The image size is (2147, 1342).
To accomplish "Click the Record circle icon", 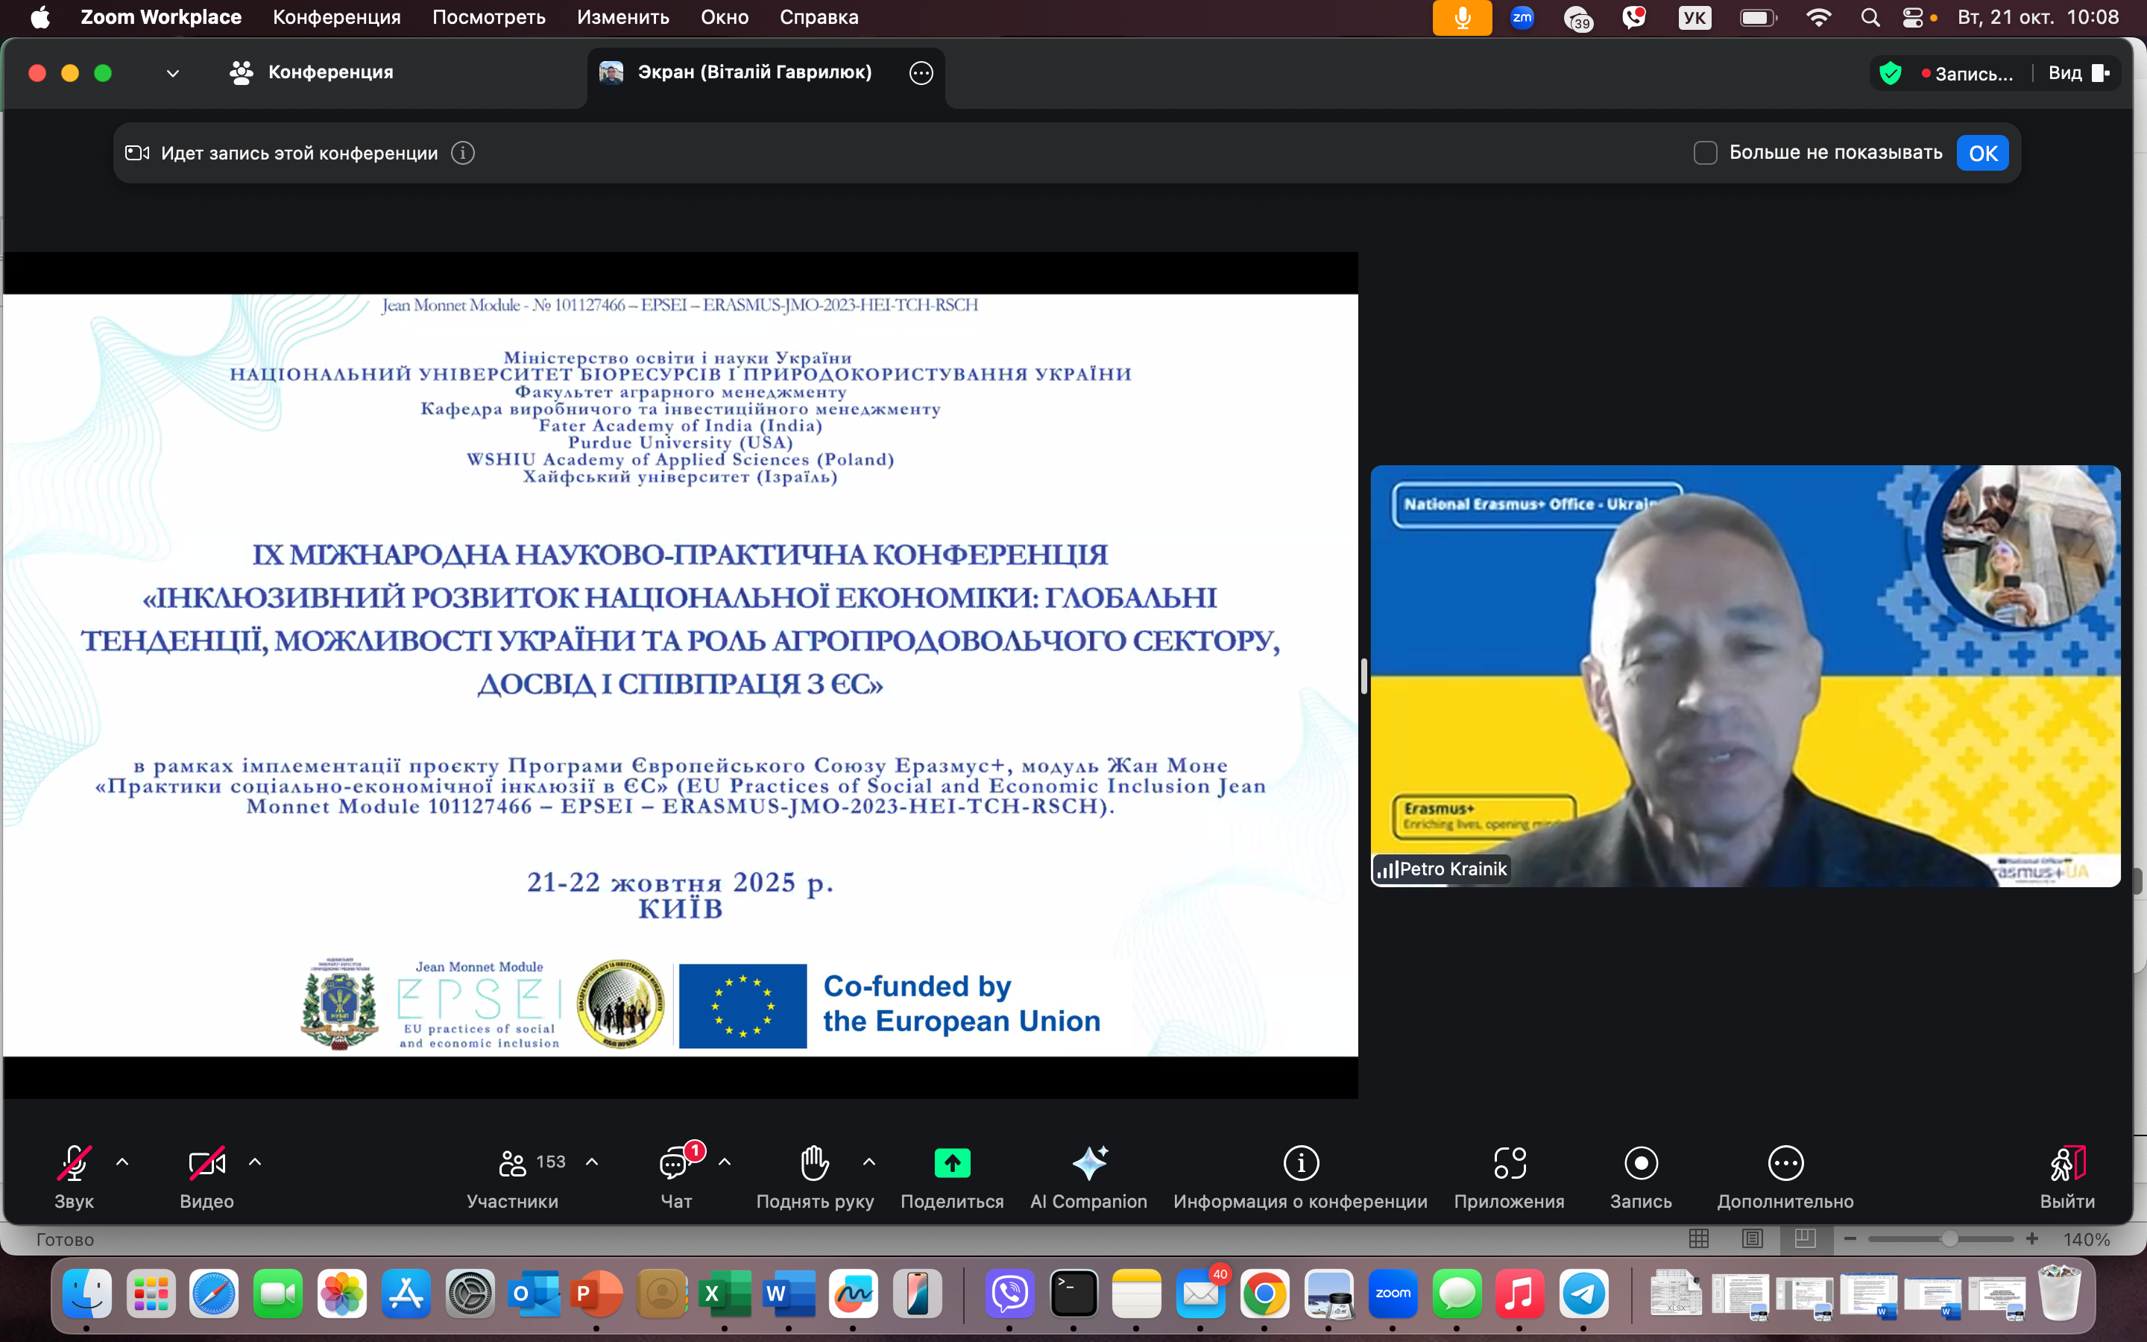I will point(1640,1163).
